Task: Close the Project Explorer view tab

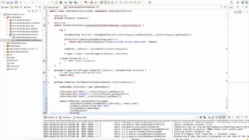Action: [x=21, y=7]
